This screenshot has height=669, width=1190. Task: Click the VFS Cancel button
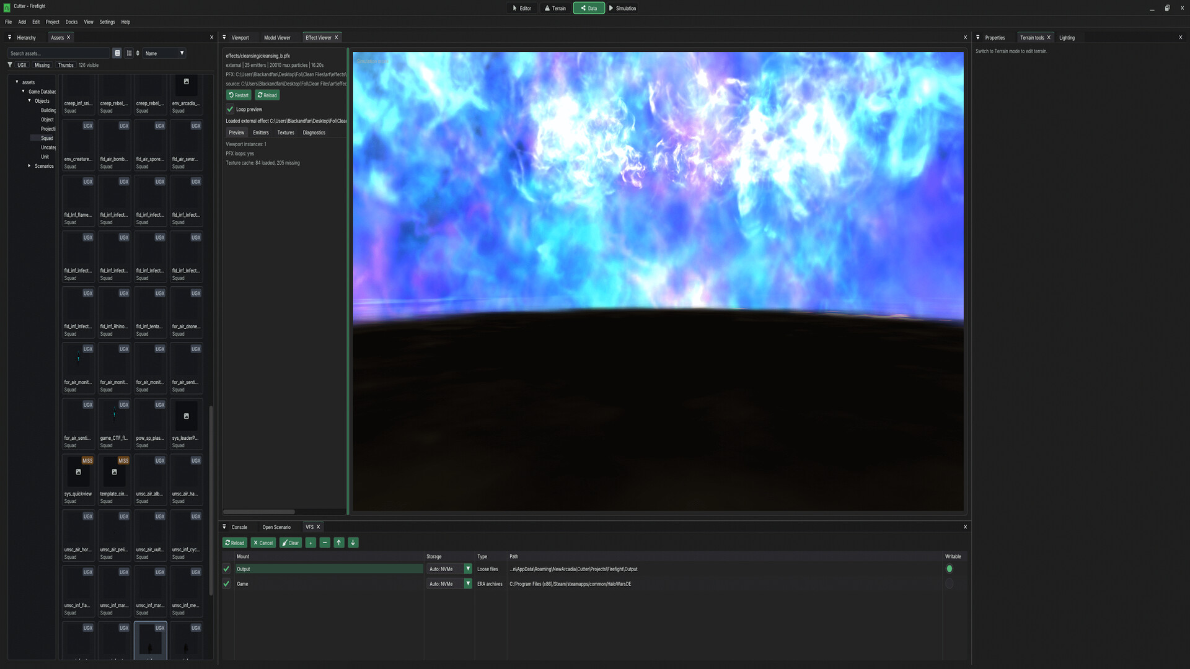point(263,543)
